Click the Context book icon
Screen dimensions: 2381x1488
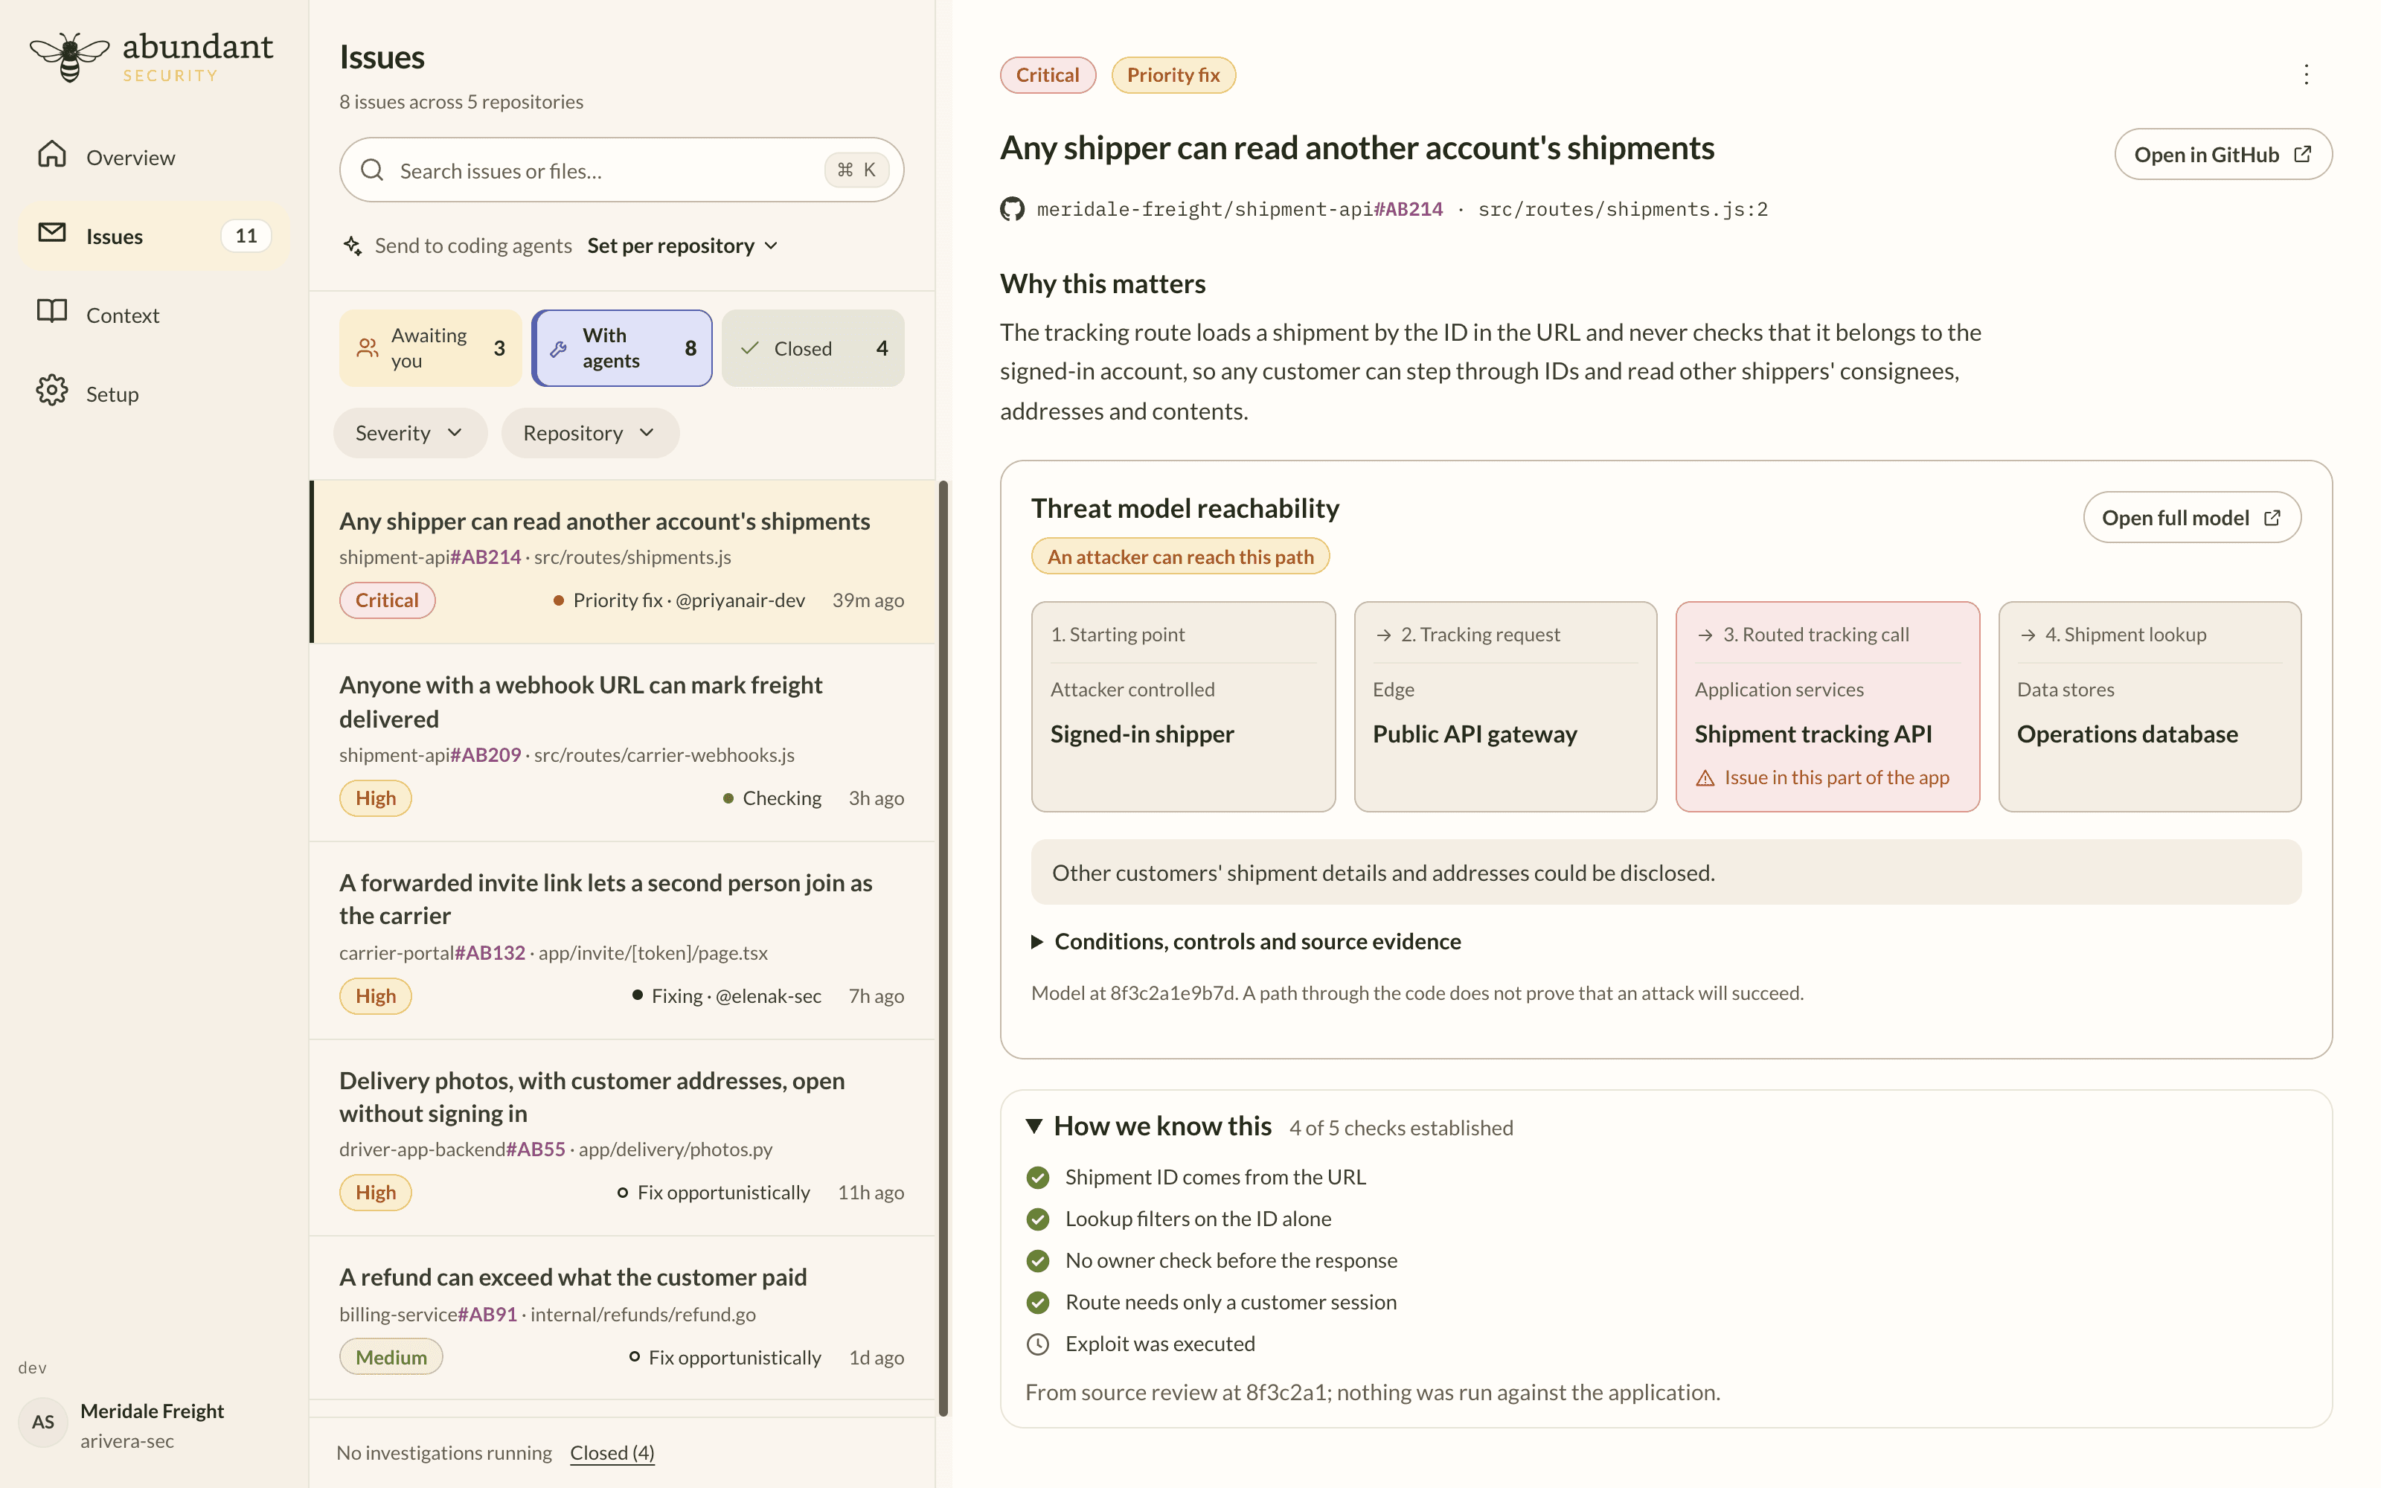[x=52, y=312]
